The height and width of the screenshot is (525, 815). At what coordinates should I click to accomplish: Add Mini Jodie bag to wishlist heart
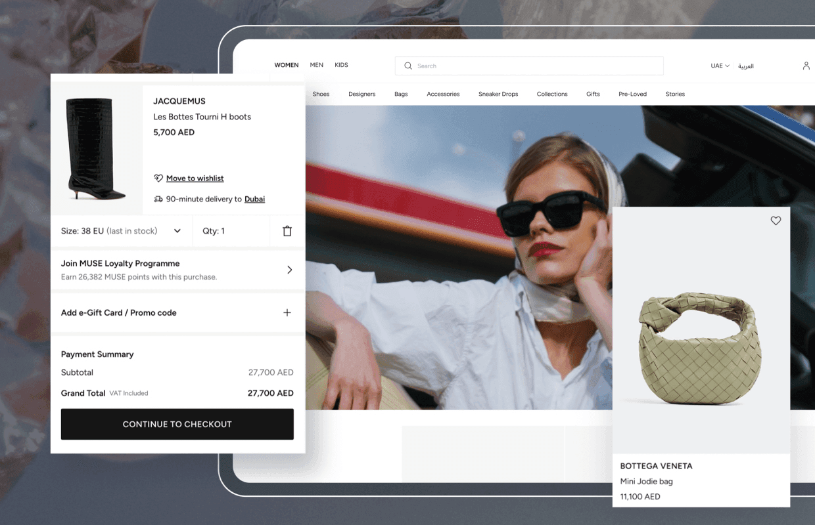click(x=776, y=221)
